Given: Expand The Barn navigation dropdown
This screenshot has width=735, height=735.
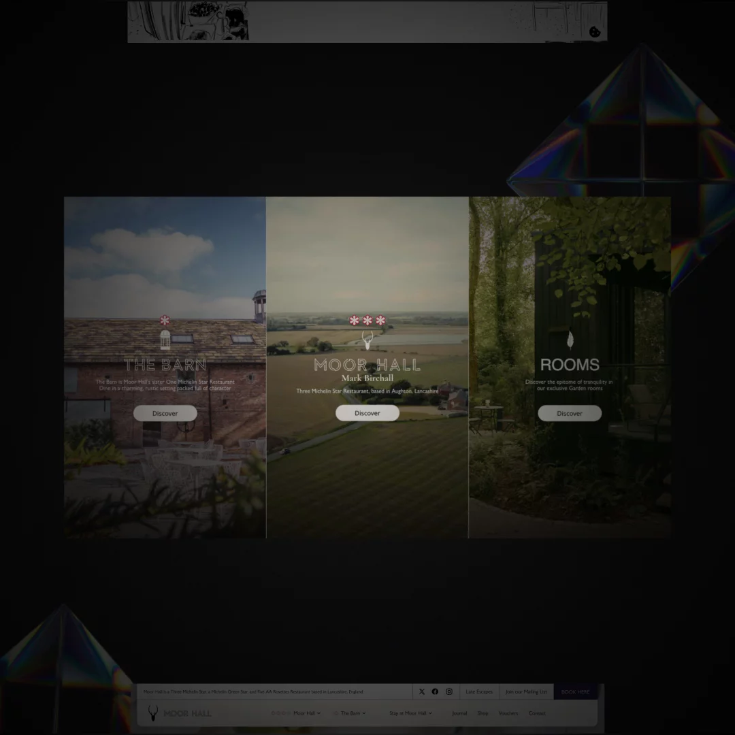Looking at the screenshot, I should click(x=353, y=713).
